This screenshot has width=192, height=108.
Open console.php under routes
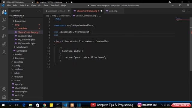21,91
